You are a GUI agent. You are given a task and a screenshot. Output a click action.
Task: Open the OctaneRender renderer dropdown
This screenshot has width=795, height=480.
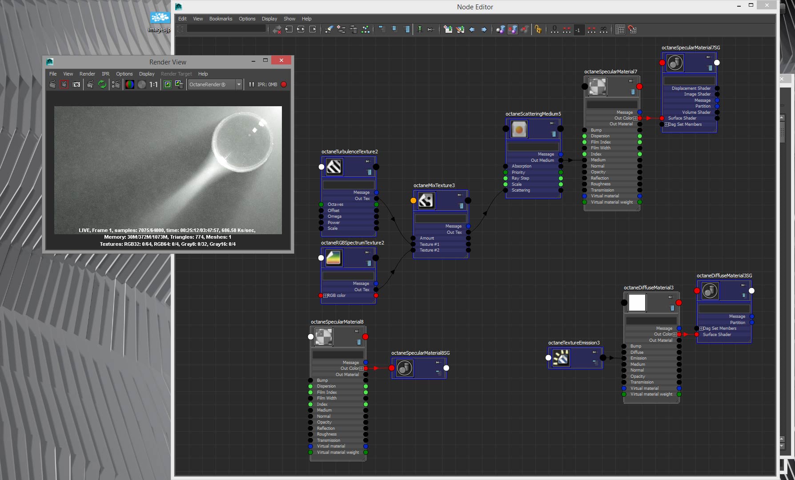[215, 84]
